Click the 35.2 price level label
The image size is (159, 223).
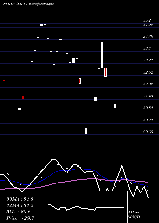147,20
